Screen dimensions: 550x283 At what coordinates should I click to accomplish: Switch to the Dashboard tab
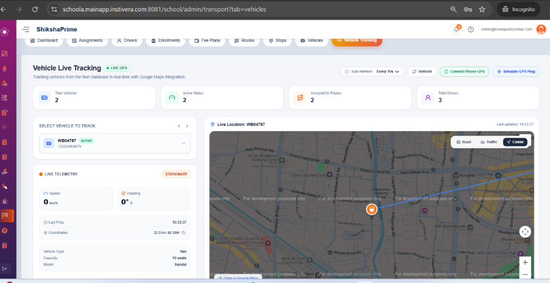click(x=44, y=40)
